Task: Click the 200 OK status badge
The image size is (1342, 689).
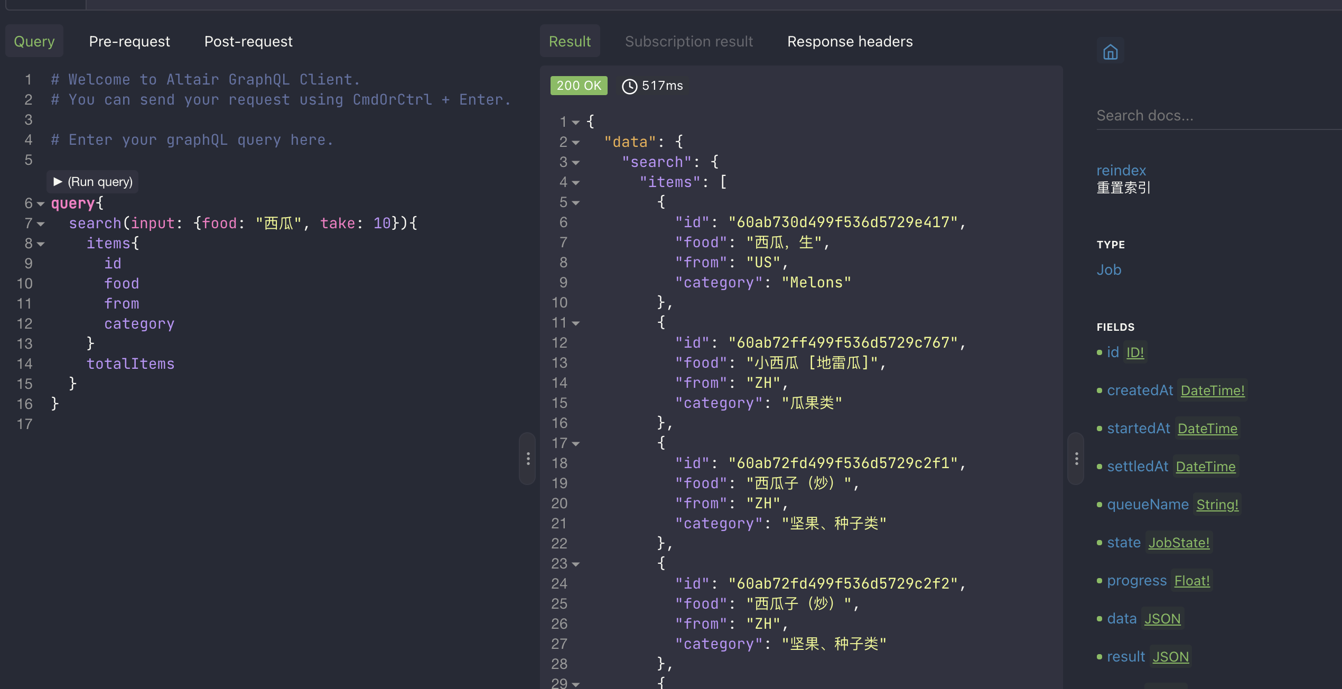Action: click(579, 86)
